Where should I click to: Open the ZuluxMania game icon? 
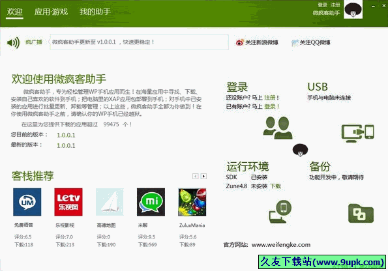[x=192, y=202]
